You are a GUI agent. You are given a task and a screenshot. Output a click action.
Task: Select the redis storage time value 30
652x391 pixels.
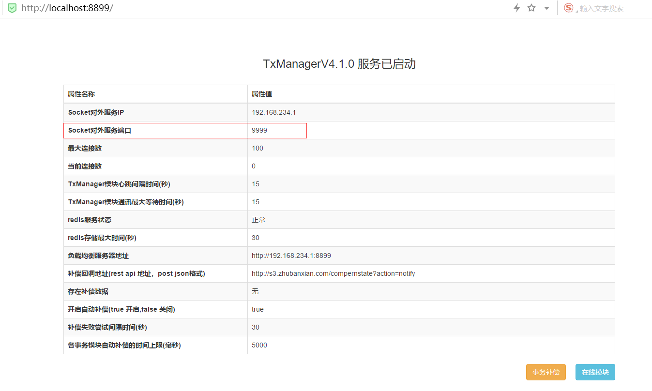(x=256, y=238)
